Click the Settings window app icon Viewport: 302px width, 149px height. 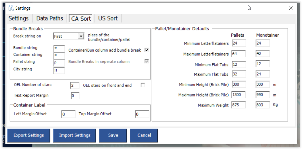pos(11,8)
